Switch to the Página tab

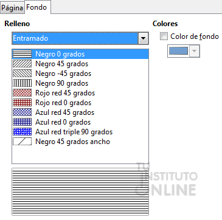point(12,8)
